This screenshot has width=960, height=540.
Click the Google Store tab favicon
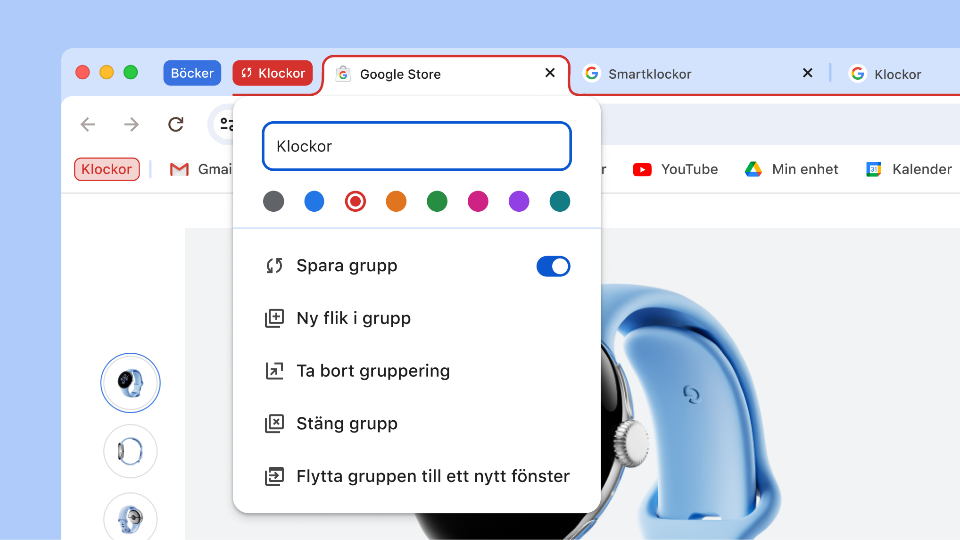tap(344, 74)
